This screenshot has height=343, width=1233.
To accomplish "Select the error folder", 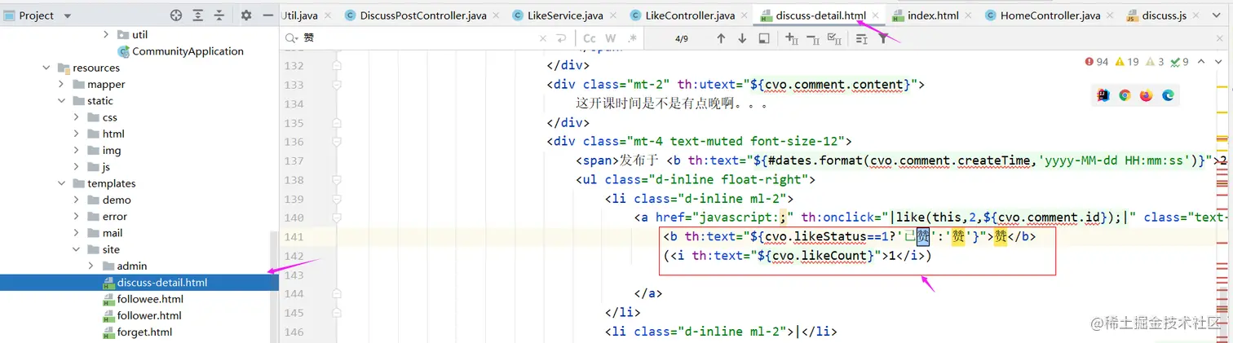I will click(108, 216).
